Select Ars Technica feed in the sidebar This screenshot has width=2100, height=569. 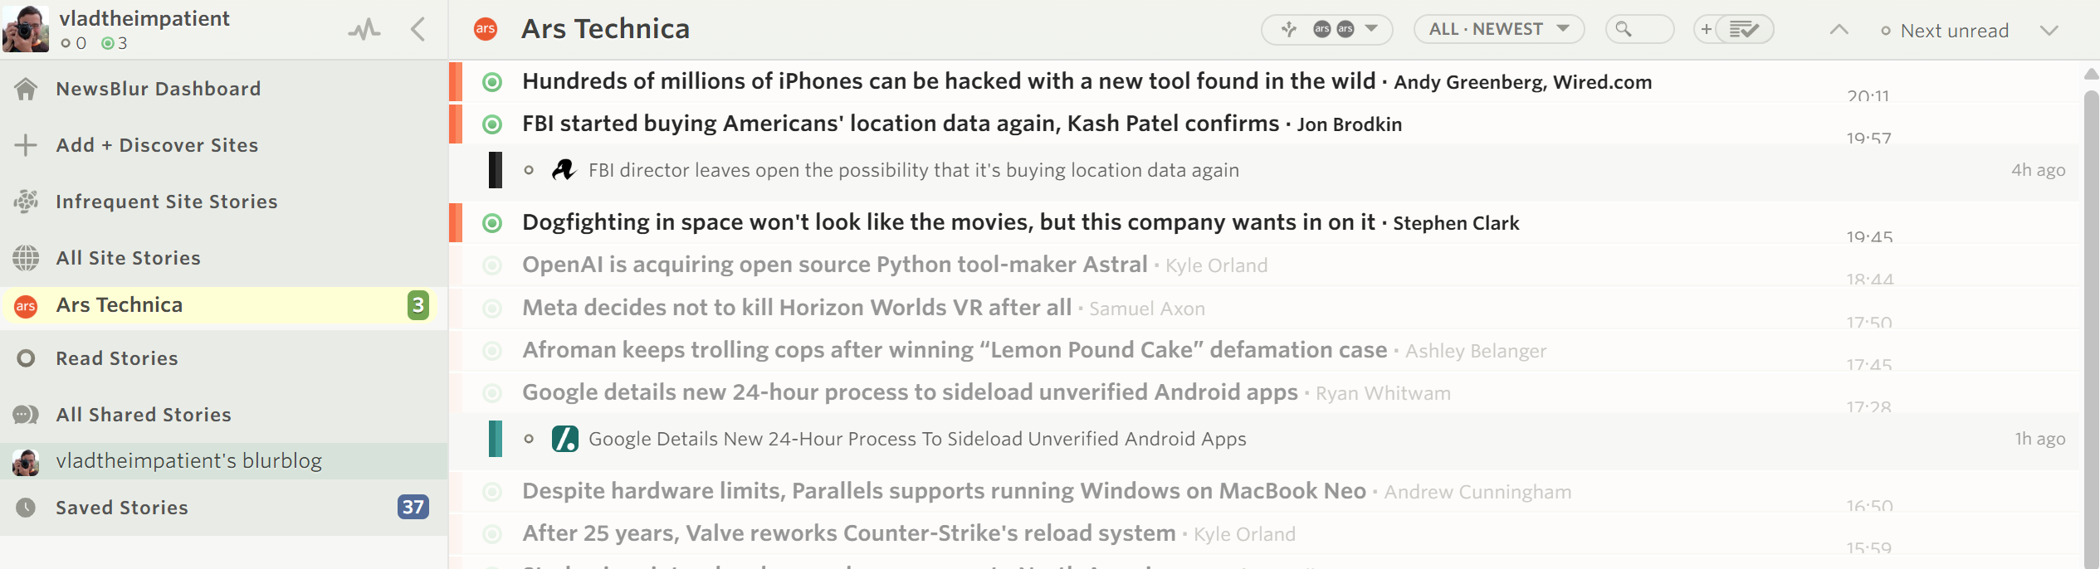tap(120, 305)
